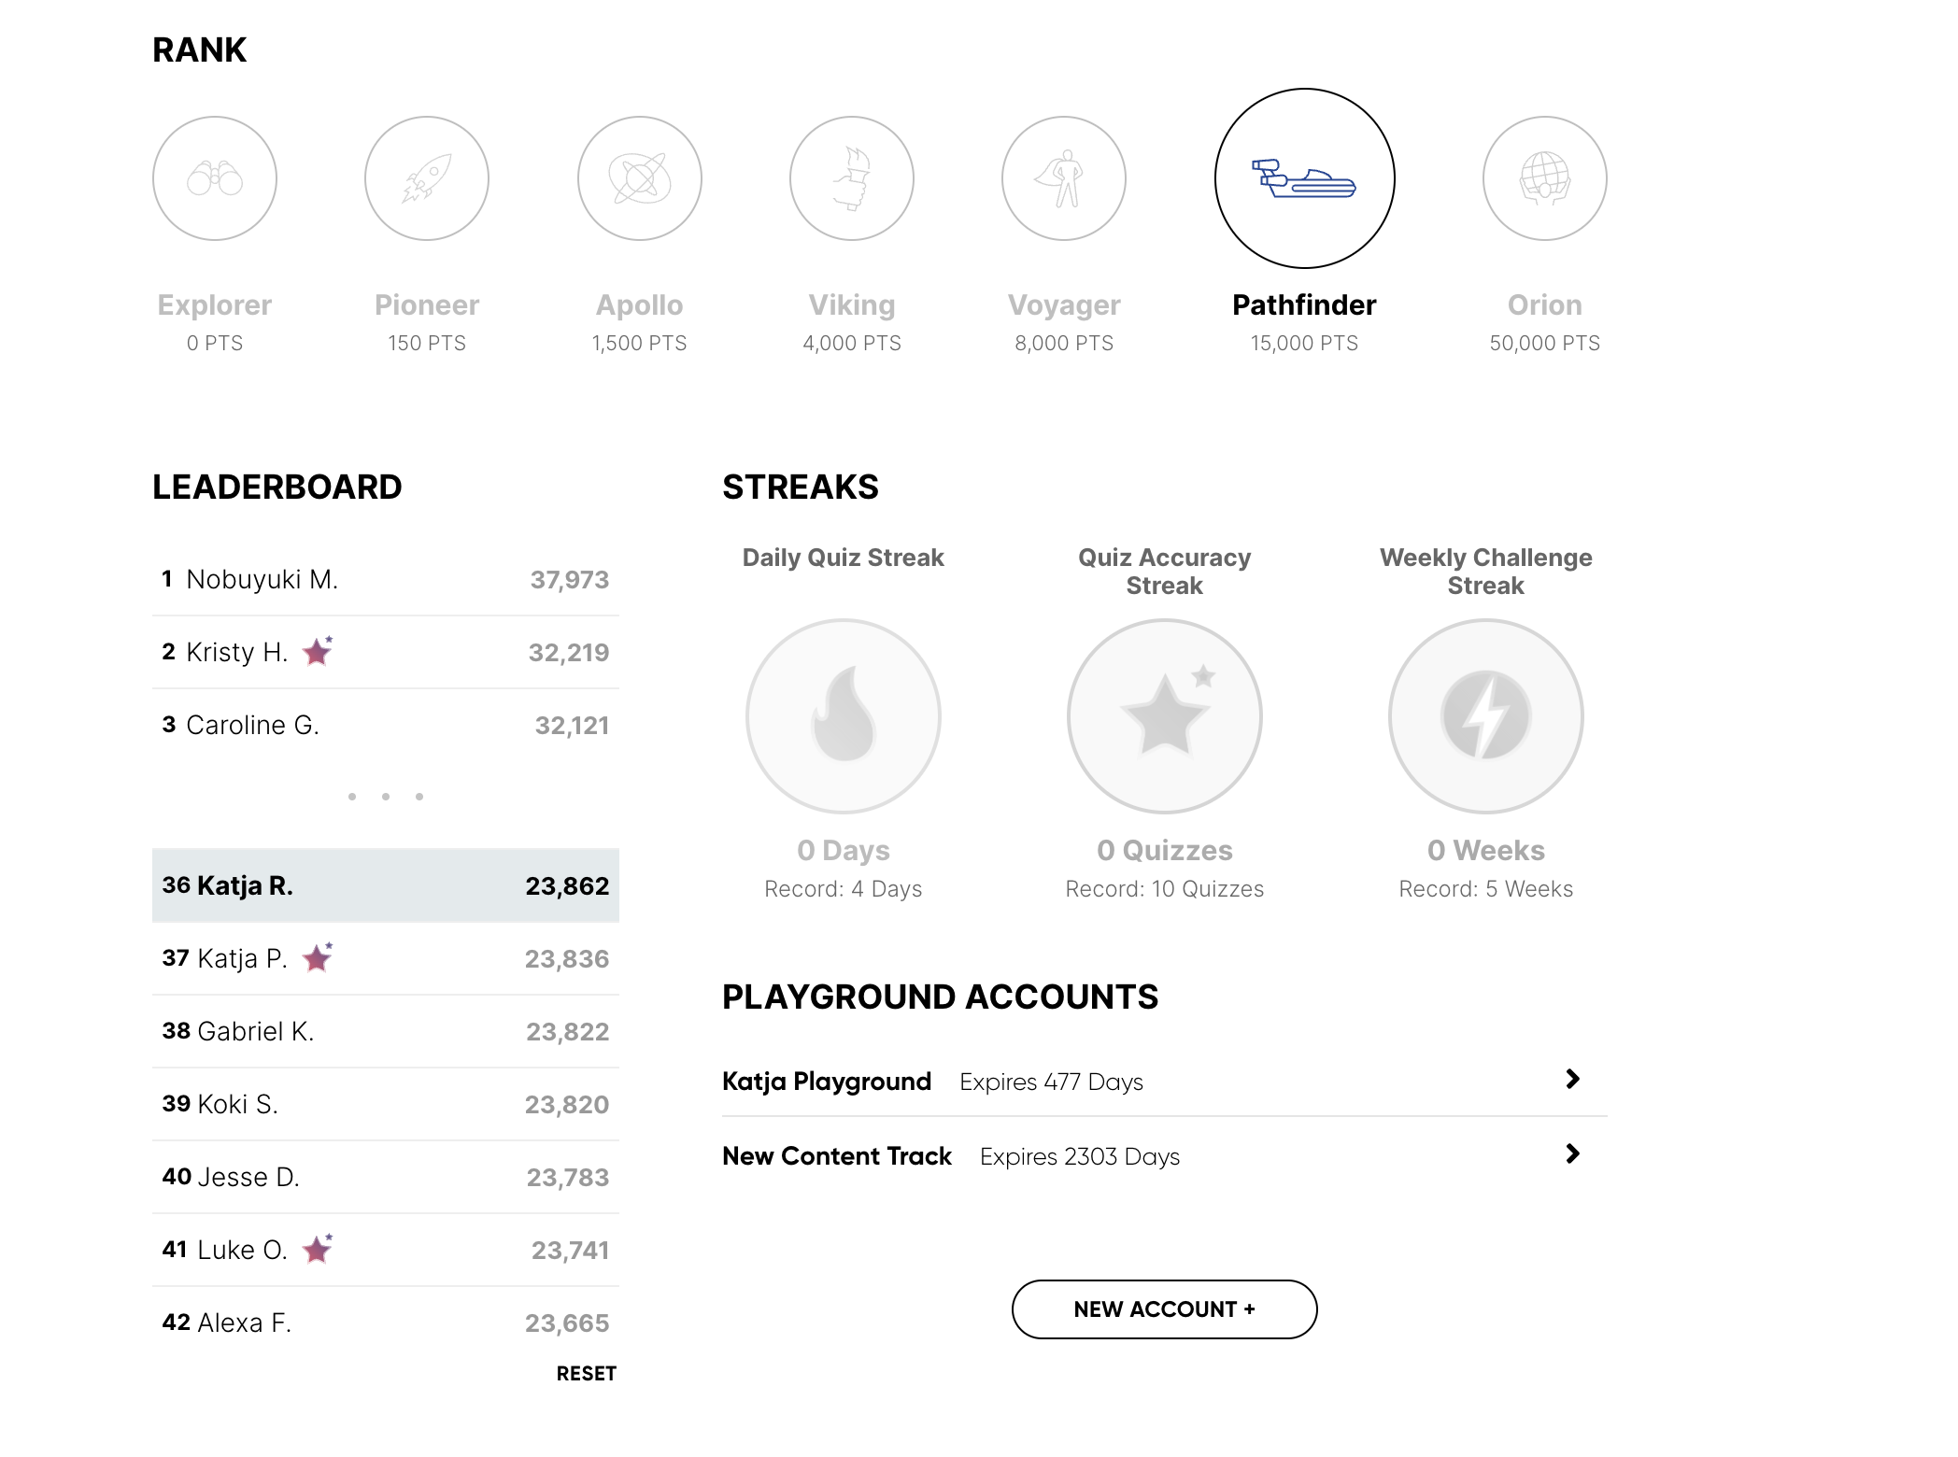The image size is (1958, 1457).
Task: Click the Record: 5 Weeks text
Action: (1486, 889)
